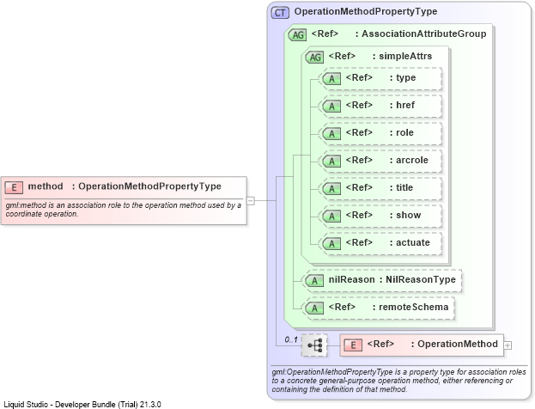The image size is (535, 409).
Task: Select the method element name text
Action: pyautogui.click(x=46, y=186)
